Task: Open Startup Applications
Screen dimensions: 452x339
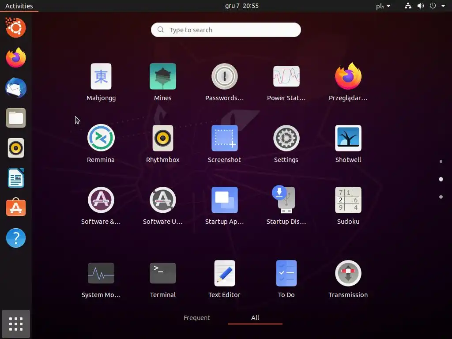Action: [224, 206]
